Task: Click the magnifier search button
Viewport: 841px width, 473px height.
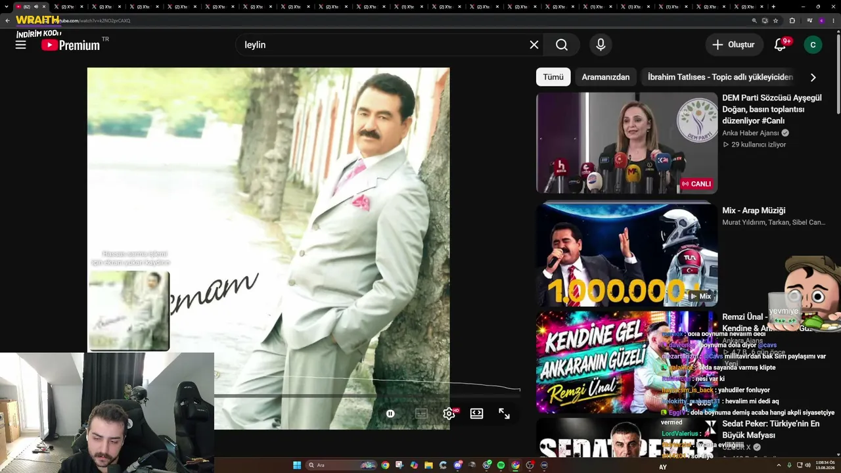Action: (x=562, y=45)
